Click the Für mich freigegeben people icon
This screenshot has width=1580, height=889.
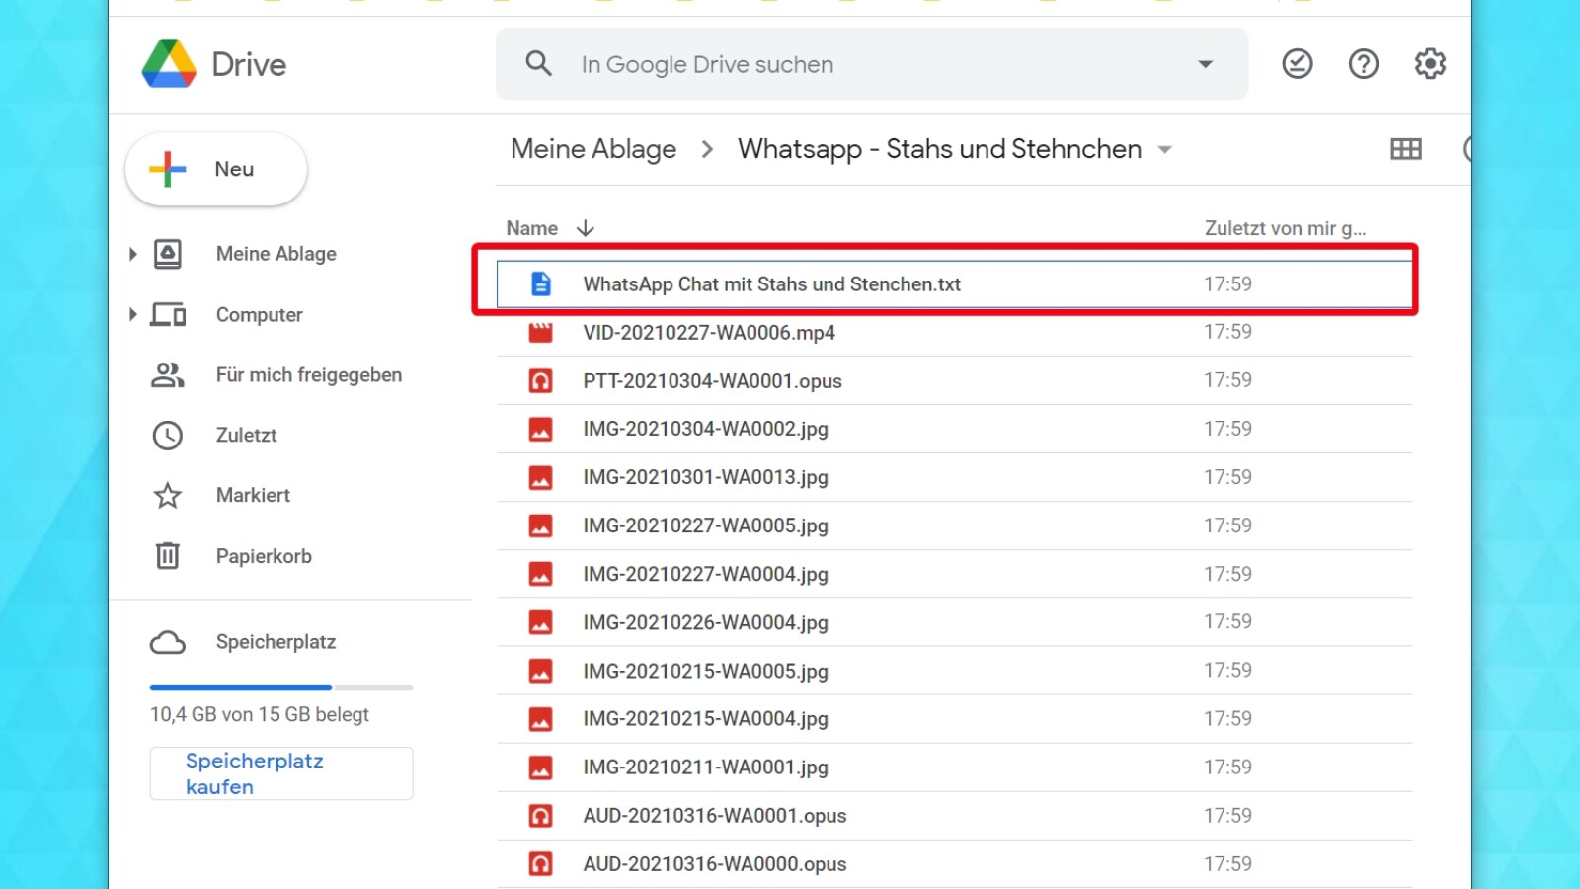click(x=168, y=375)
